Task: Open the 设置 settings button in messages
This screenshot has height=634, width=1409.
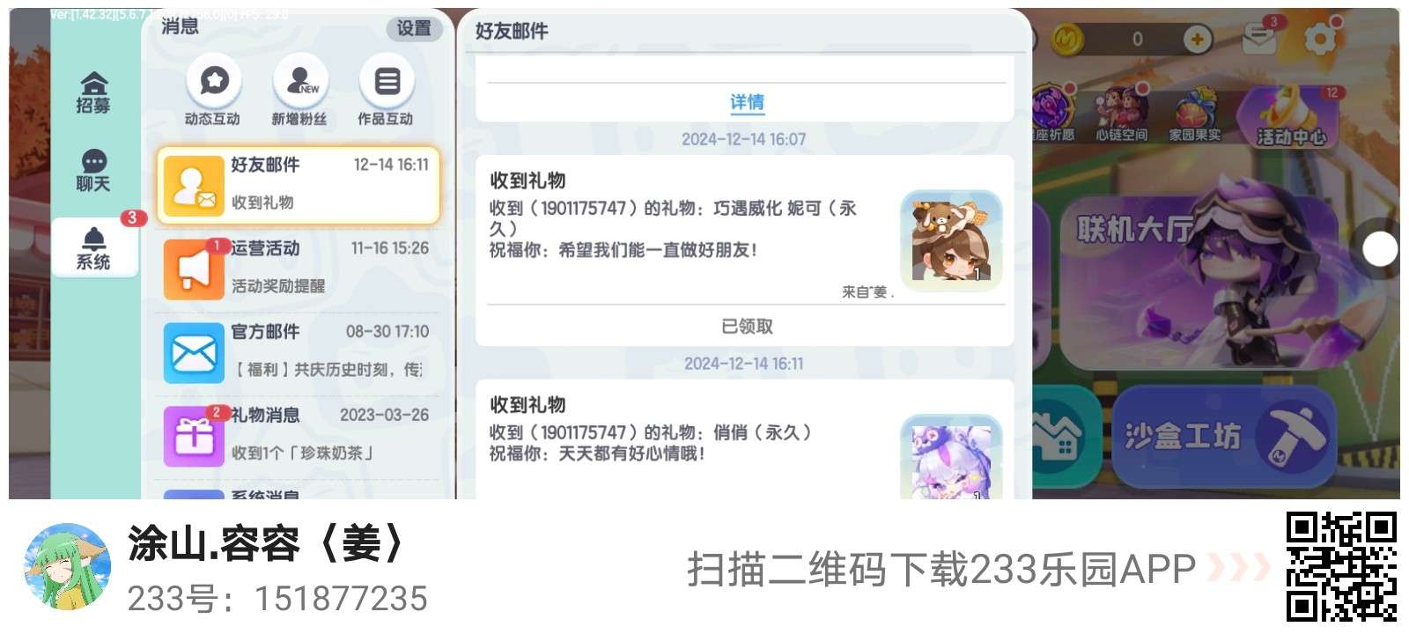Action: tap(414, 28)
